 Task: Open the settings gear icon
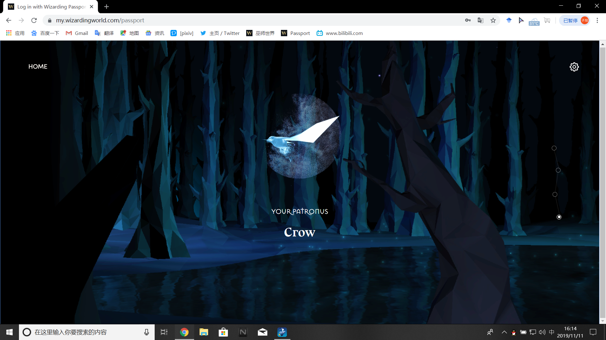pos(574,67)
